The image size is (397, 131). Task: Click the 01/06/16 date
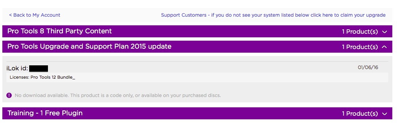point(368,68)
